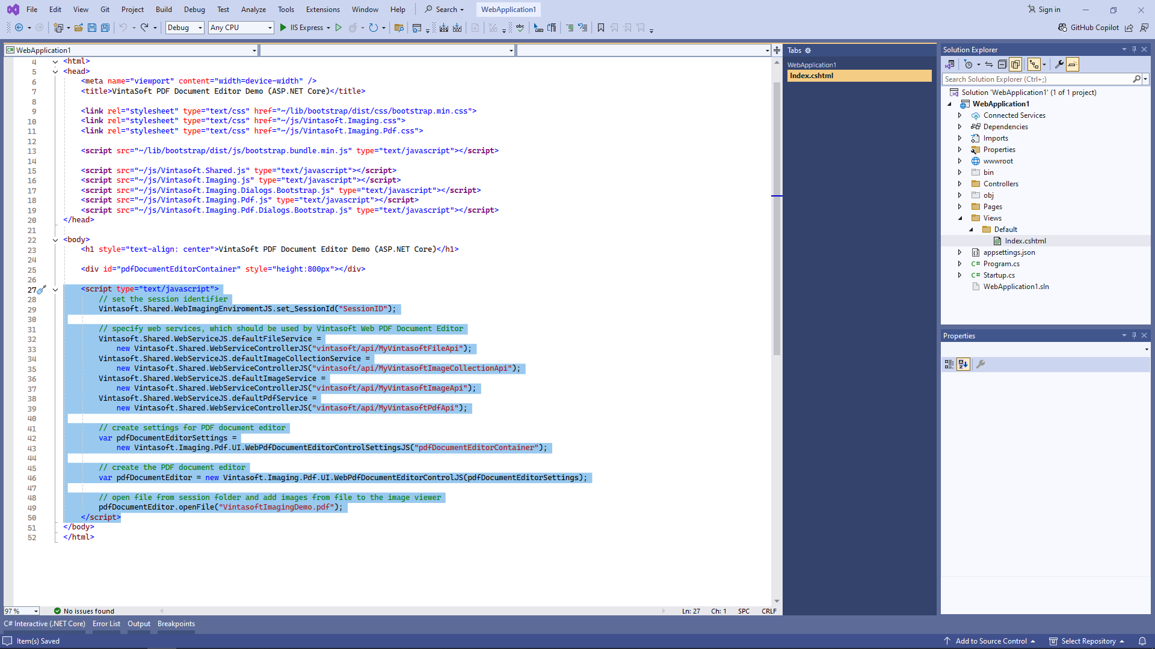
Task: Click Collapse All in Solution Explorer
Action: (x=1002, y=64)
